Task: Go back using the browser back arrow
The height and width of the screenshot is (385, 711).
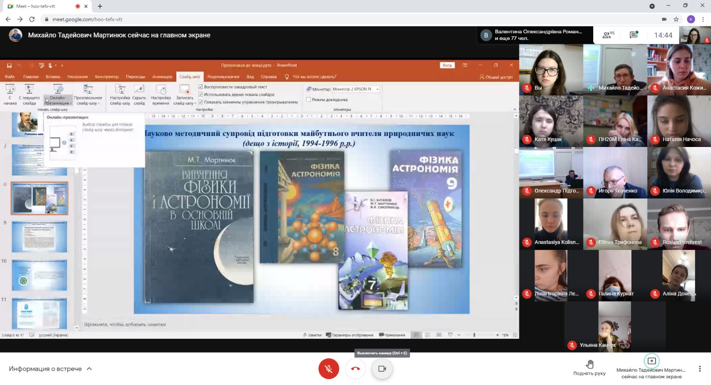Action: click(x=8, y=19)
